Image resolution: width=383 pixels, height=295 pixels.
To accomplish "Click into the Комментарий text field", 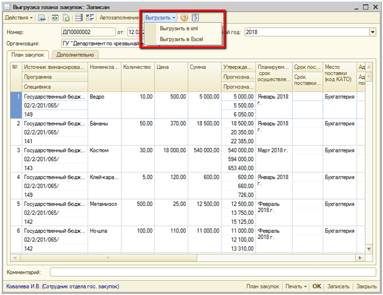I will (212, 272).
